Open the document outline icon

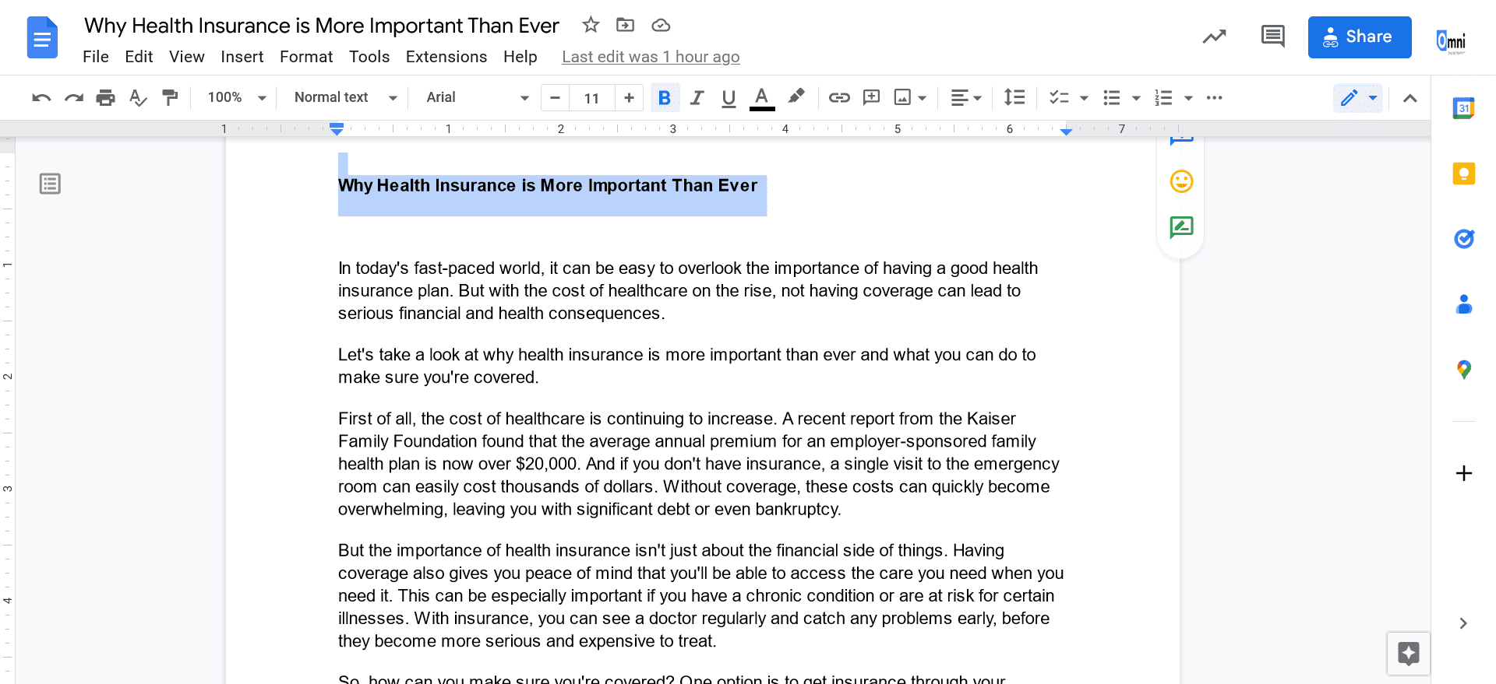50,184
